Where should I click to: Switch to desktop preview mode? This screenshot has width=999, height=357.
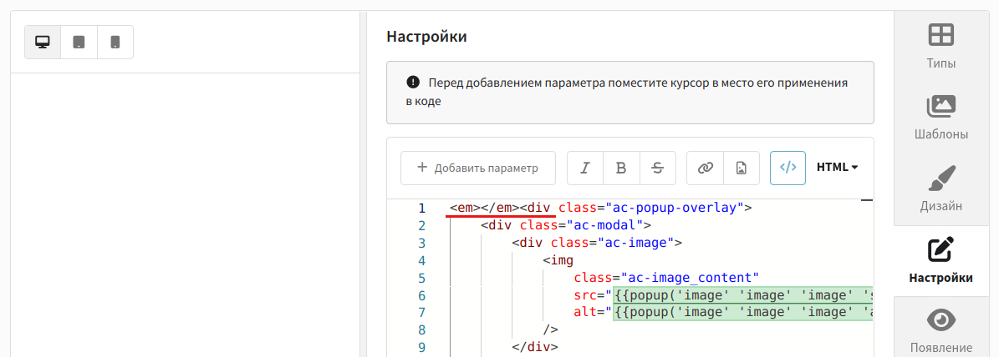[43, 43]
